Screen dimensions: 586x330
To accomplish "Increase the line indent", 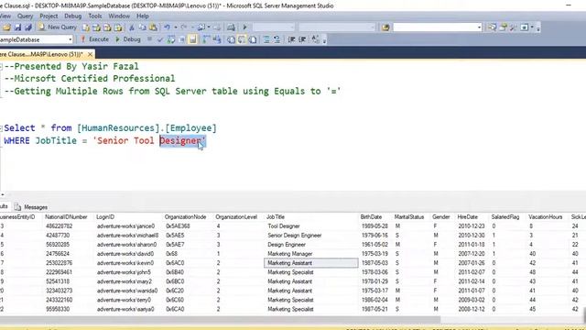I will coord(302,39).
